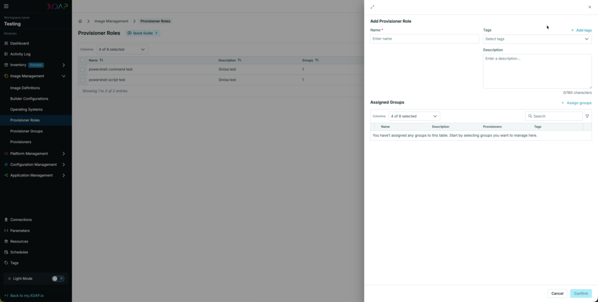598x302 pixels.
Task: Open Provisioner Groups menu item
Action: click(x=26, y=131)
